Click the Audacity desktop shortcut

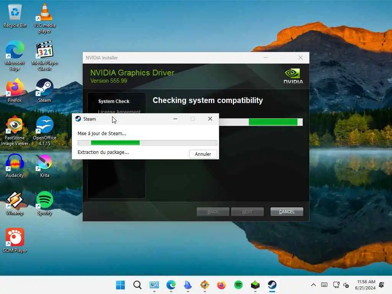click(x=15, y=165)
